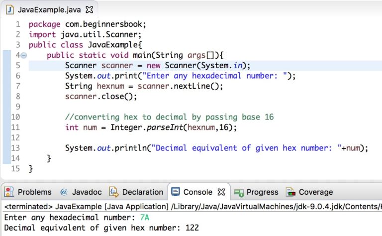Click 'System.out.println' on line 13

coord(106,148)
